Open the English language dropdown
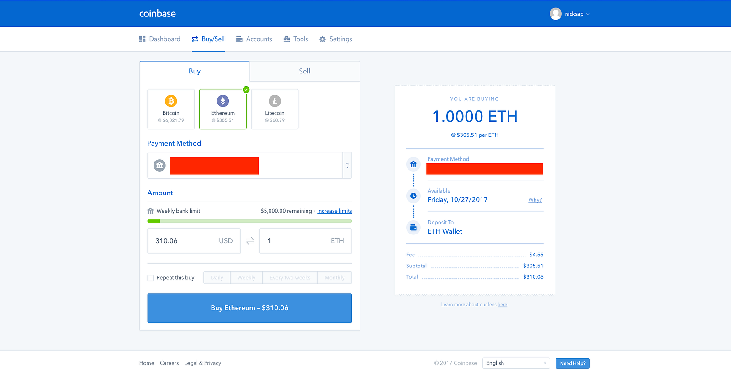The height and width of the screenshot is (375, 731). pos(516,363)
